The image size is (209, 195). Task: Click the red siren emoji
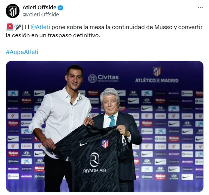click(10, 27)
